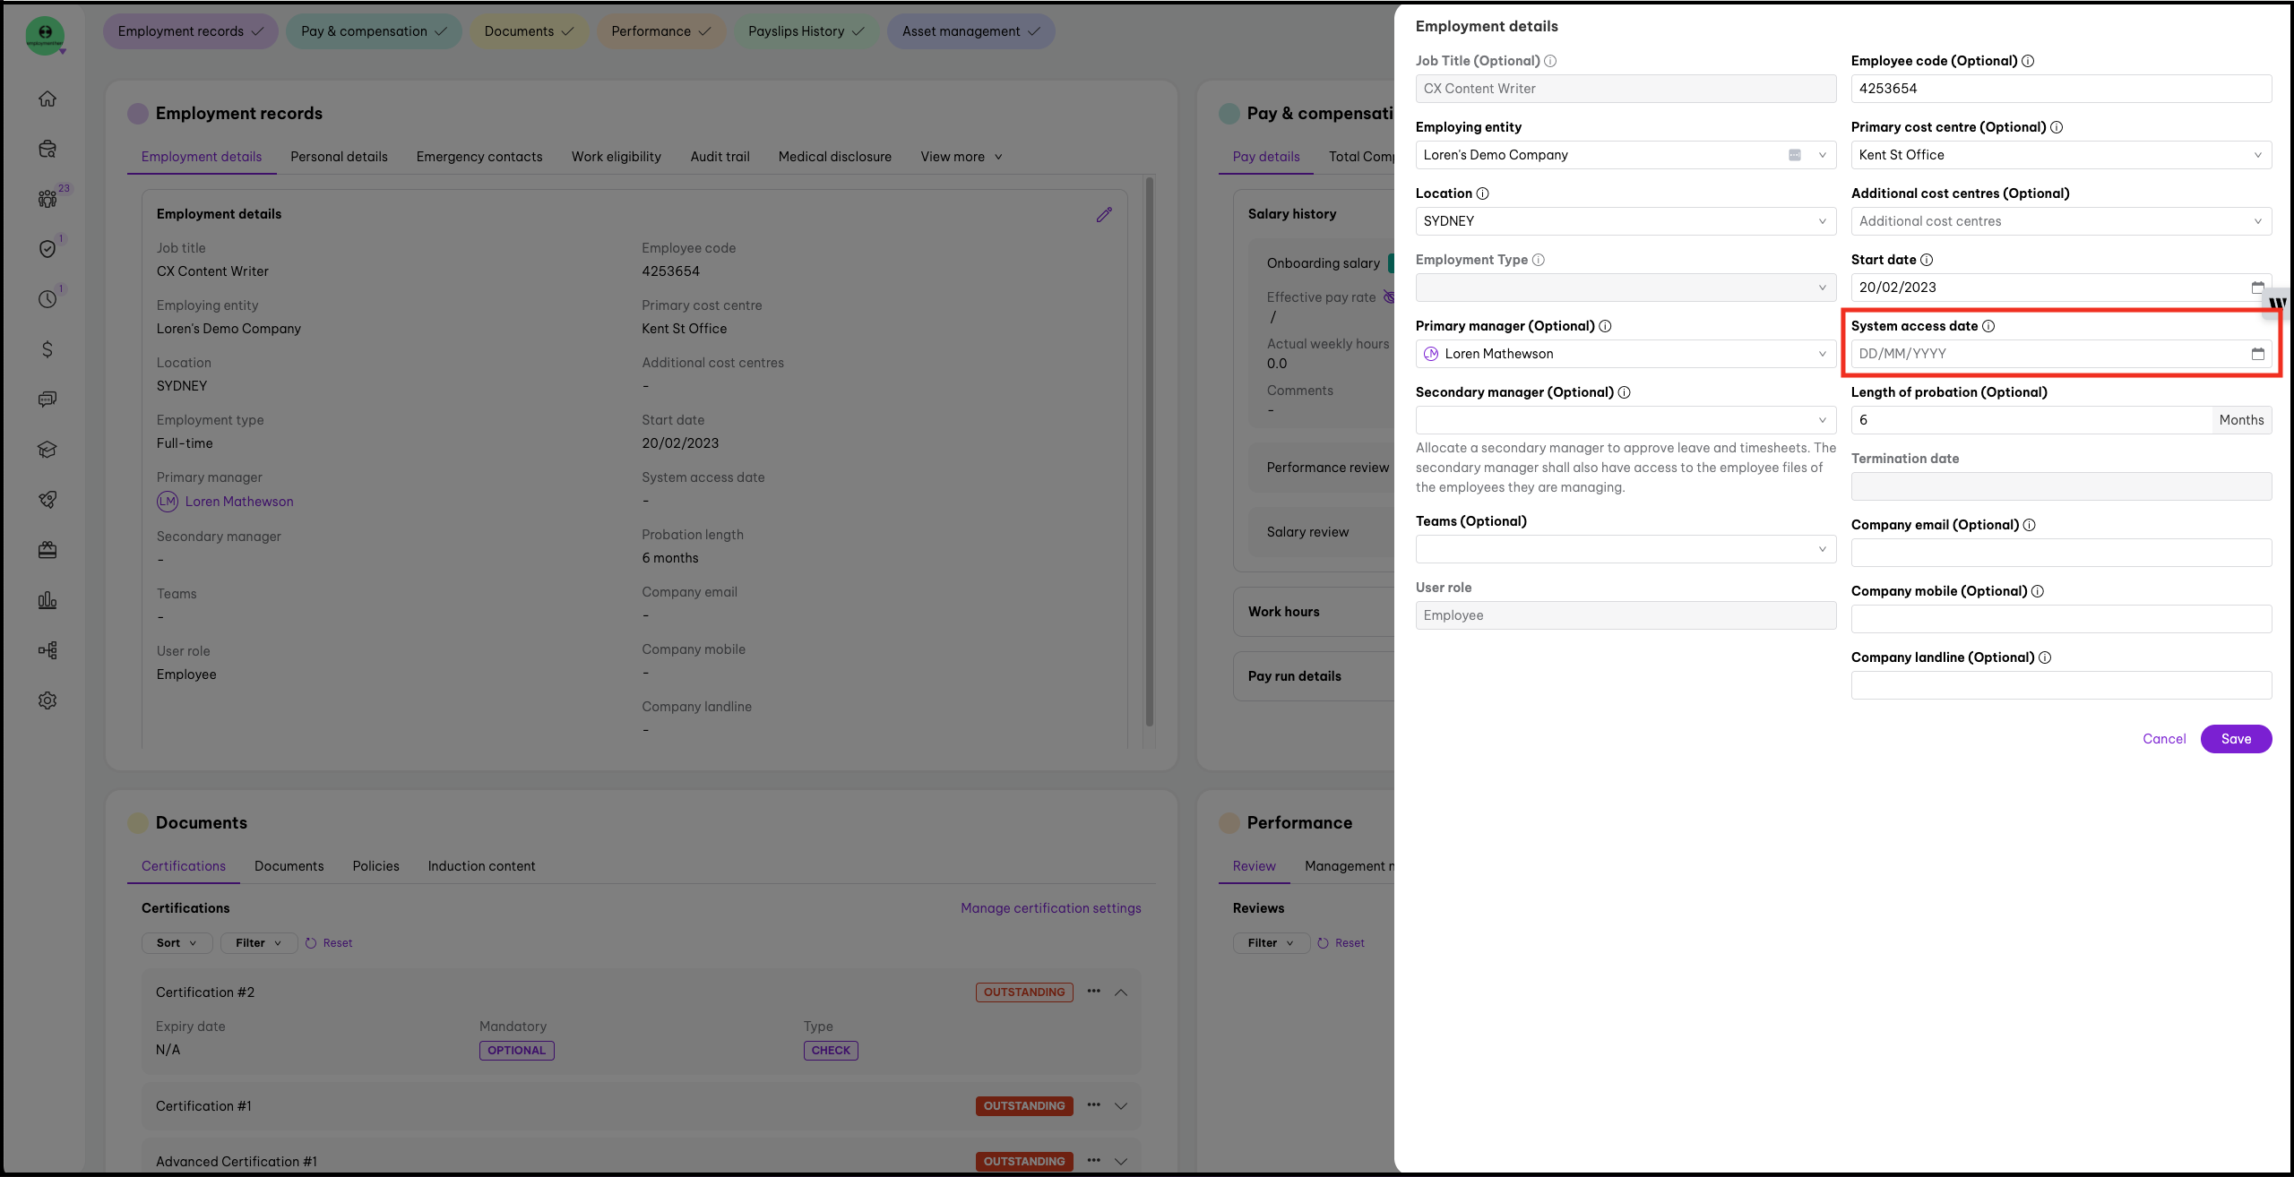Open the Teams dropdown field
This screenshot has width=2294, height=1177.
point(1625,549)
